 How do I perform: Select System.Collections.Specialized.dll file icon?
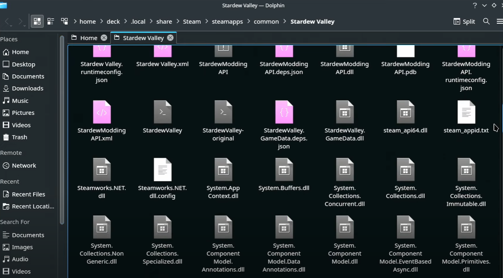(163, 227)
